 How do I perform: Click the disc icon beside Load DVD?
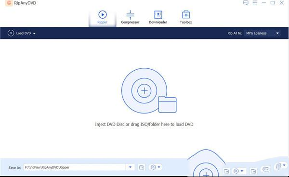click(11, 33)
